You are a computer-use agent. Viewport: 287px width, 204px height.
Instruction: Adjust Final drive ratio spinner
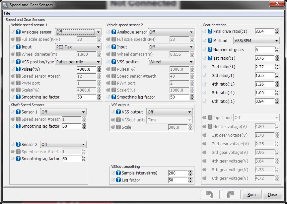(277, 31)
